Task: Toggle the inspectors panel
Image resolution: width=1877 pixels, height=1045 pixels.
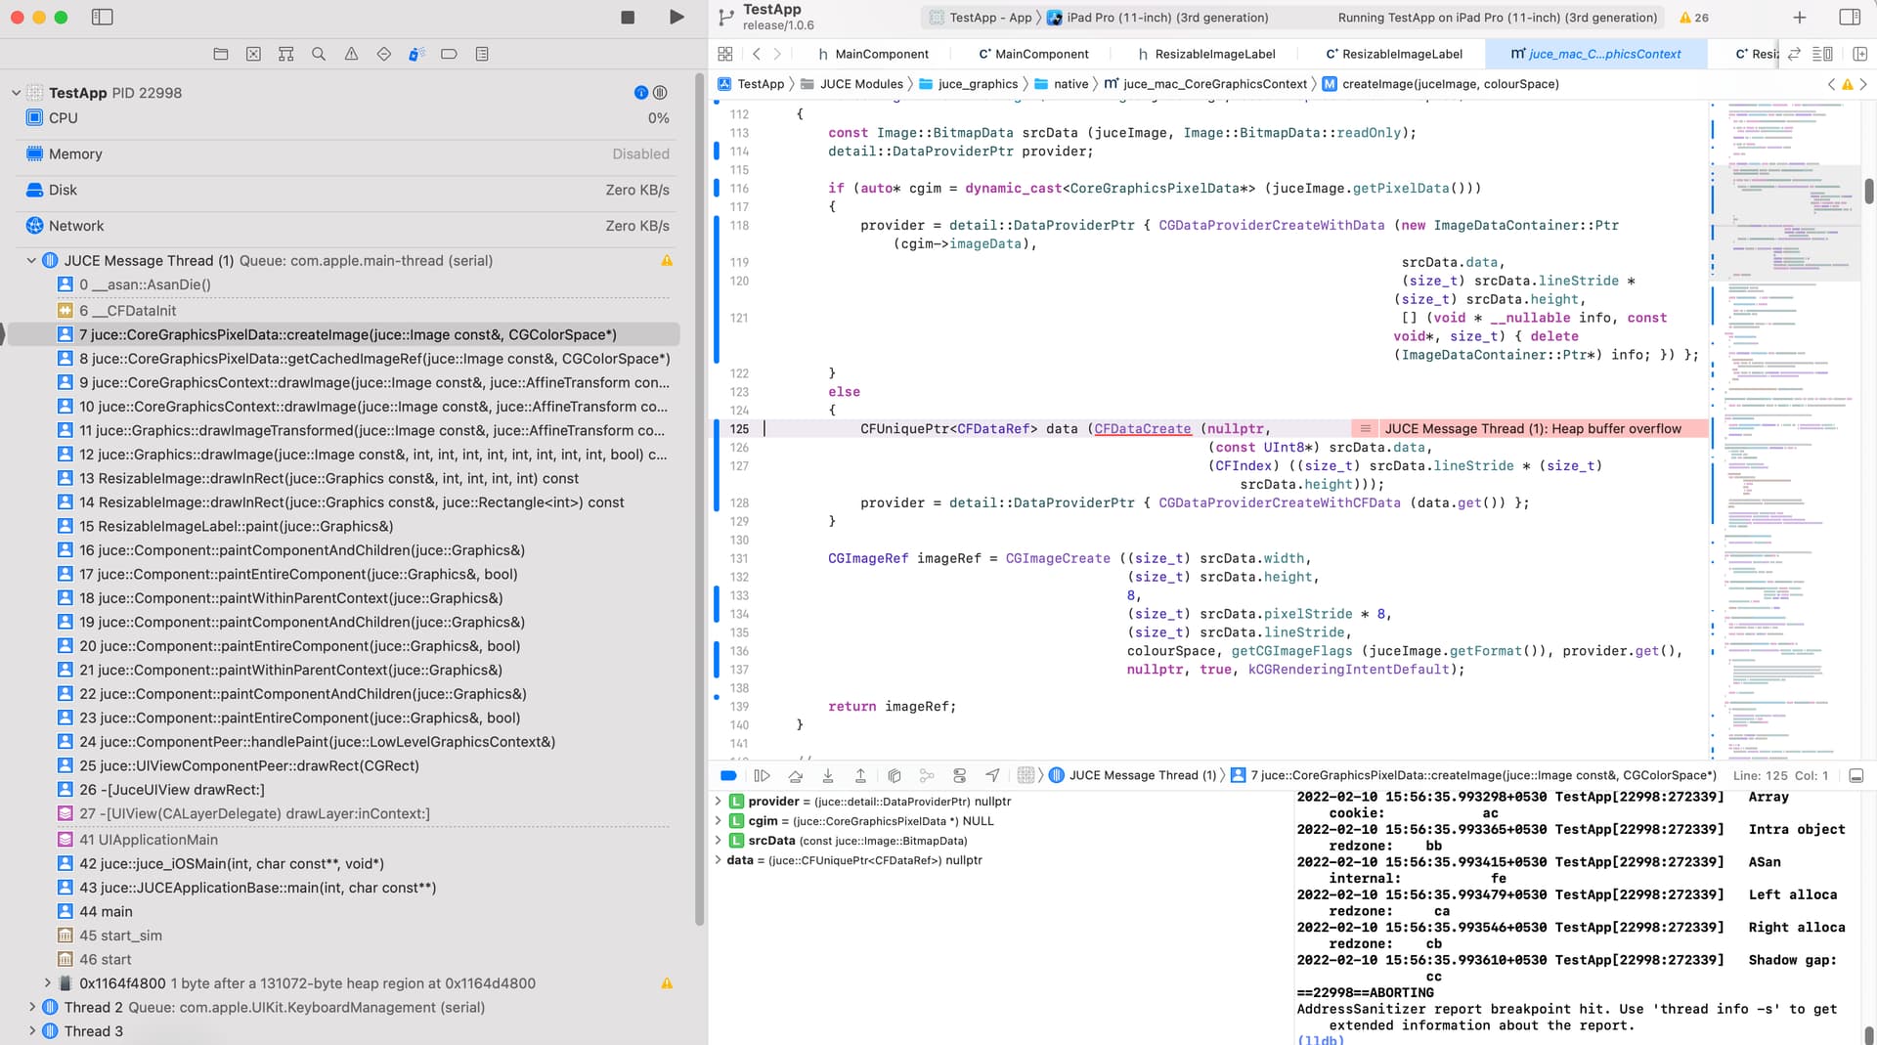Action: click(x=1850, y=18)
